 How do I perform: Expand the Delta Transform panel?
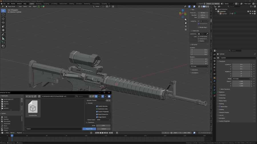(225, 89)
